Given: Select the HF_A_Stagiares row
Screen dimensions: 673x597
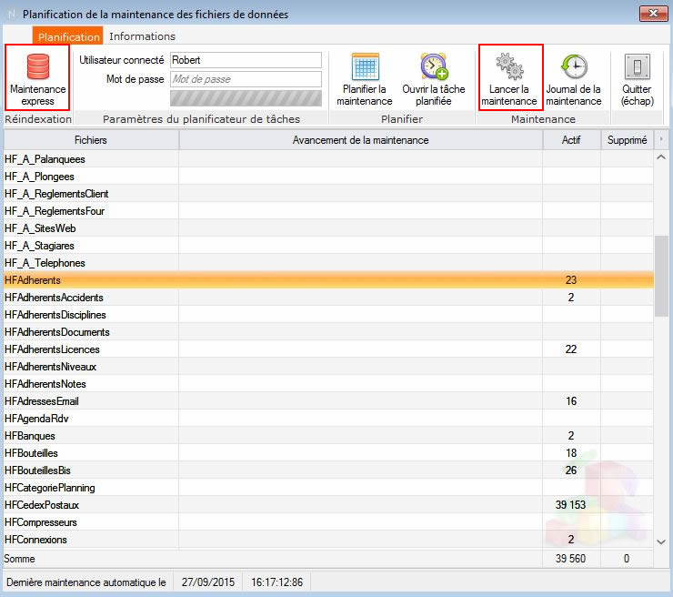Looking at the screenshot, I should point(328,246).
